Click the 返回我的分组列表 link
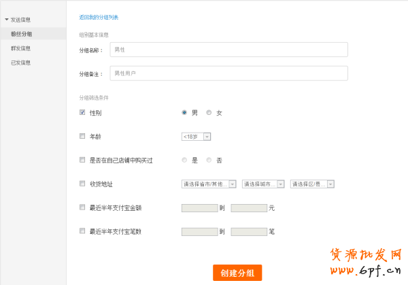Image resolution: width=408 pixels, height=285 pixels. [x=98, y=16]
